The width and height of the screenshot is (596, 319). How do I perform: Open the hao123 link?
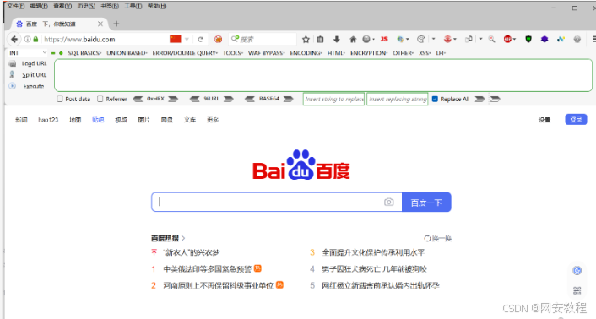coord(48,120)
